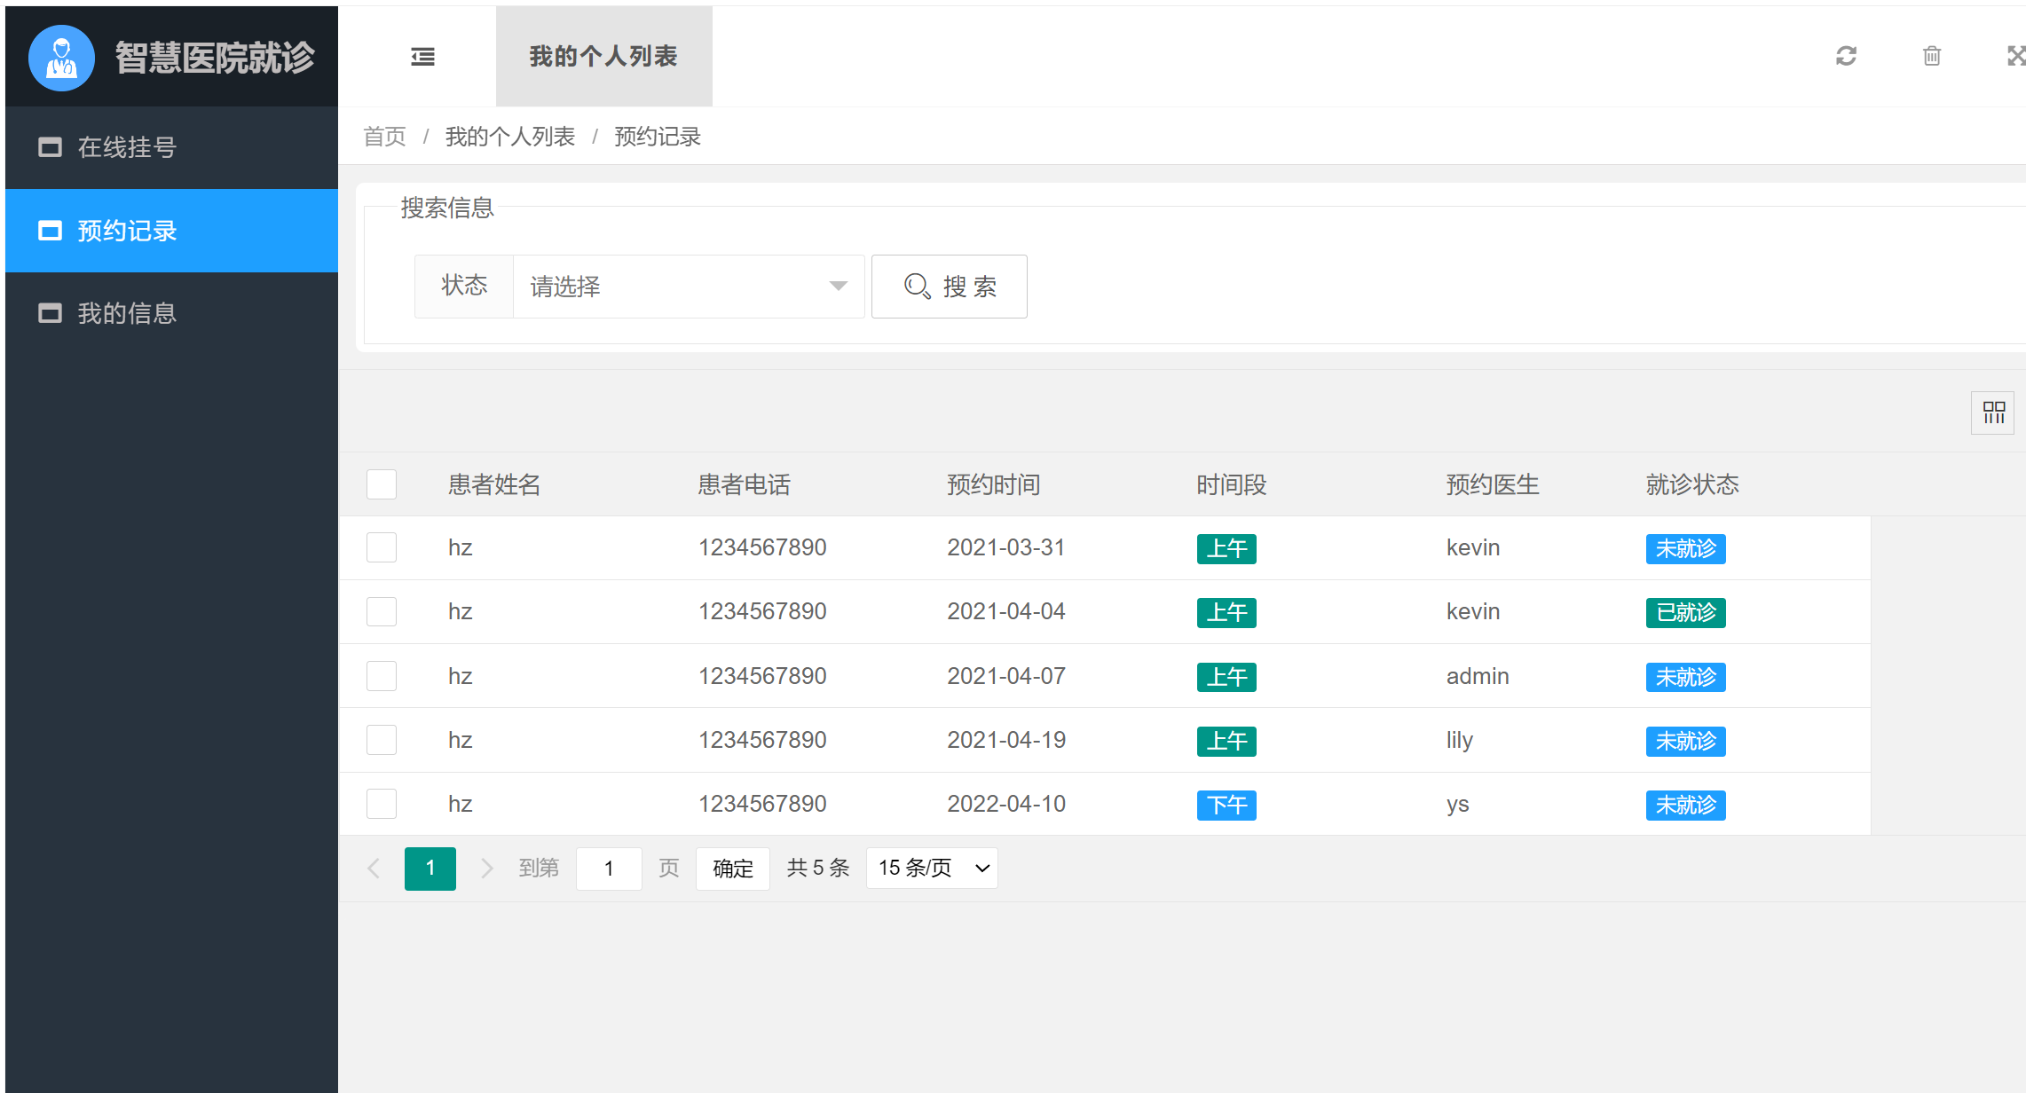Click the 已就诊 status badge
The width and height of the screenshot is (2026, 1093).
pyautogui.click(x=1686, y=612)
